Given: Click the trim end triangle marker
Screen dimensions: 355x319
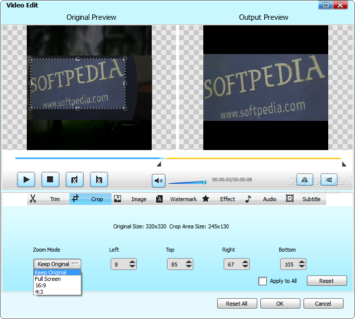Looking at the screenshot, I should [x=344, y=164].
